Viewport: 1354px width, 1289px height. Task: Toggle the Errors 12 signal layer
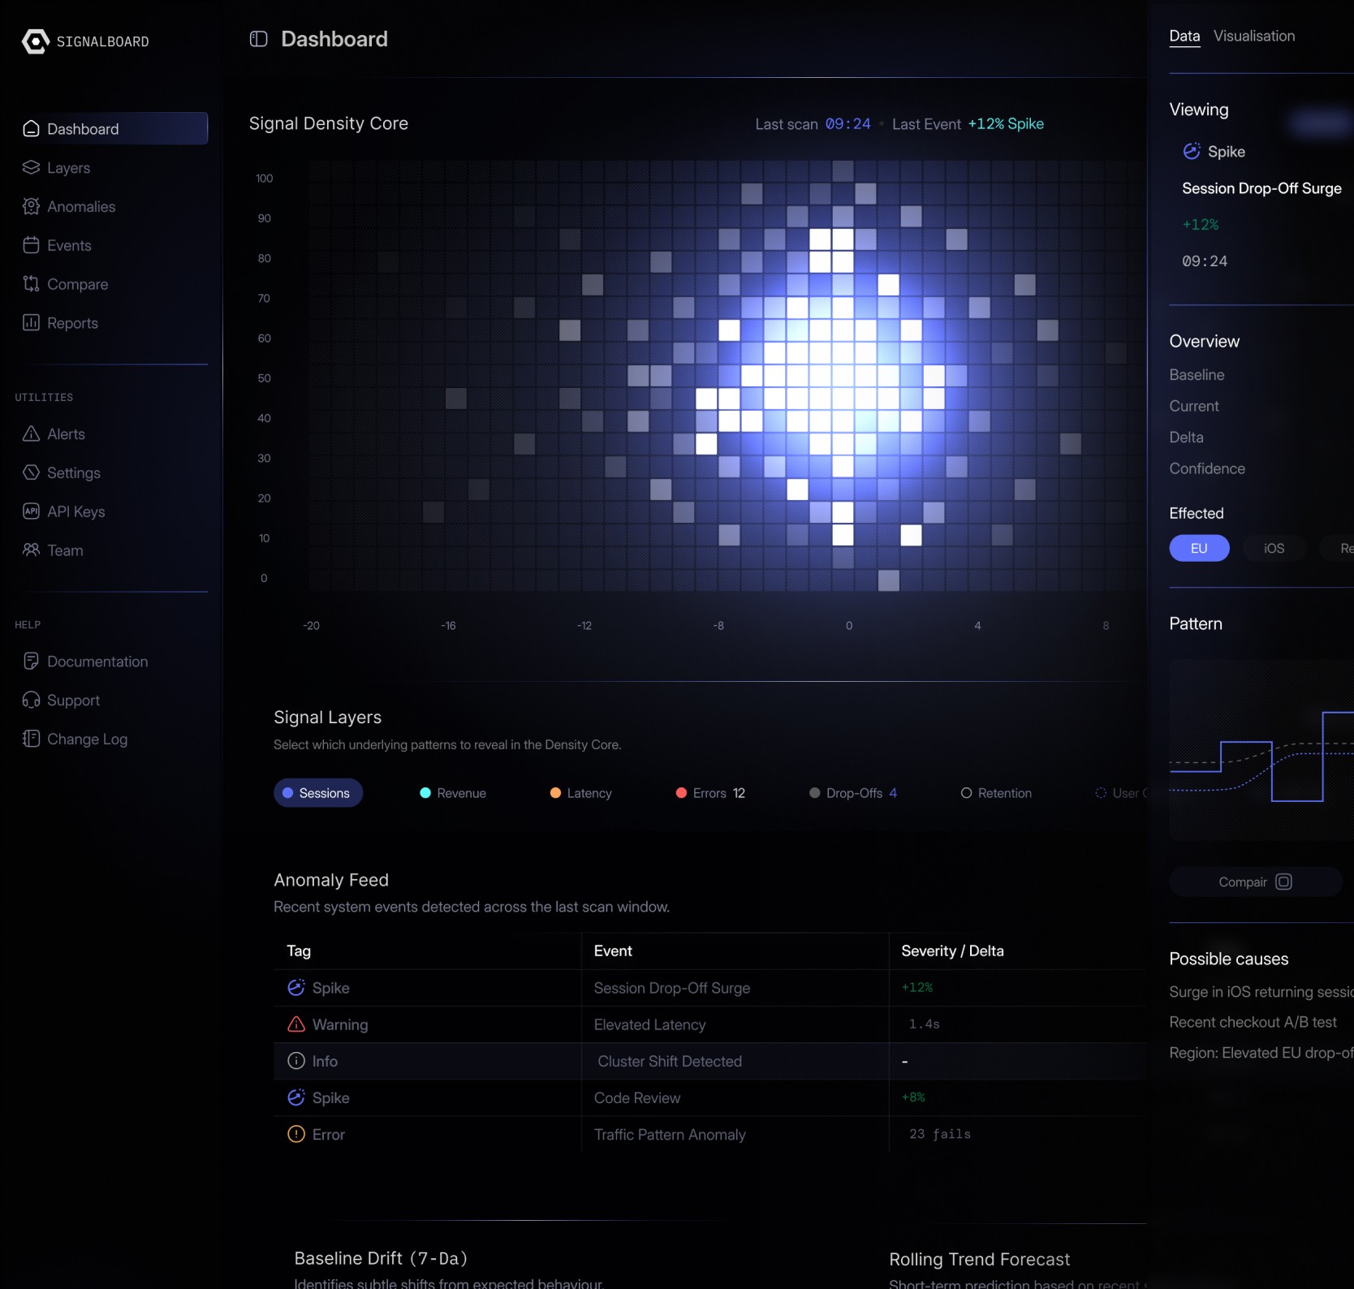click(711, 793)
